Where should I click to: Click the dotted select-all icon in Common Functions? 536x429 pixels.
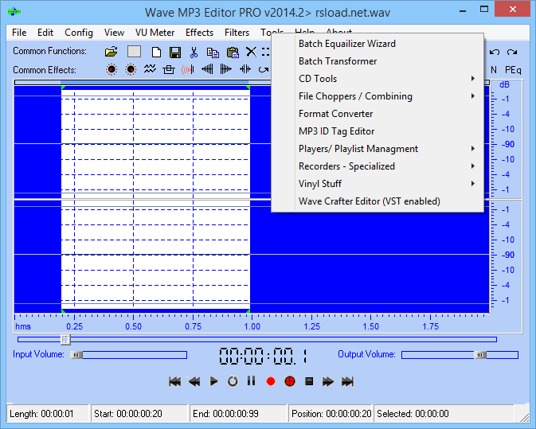tap(266, 52)
